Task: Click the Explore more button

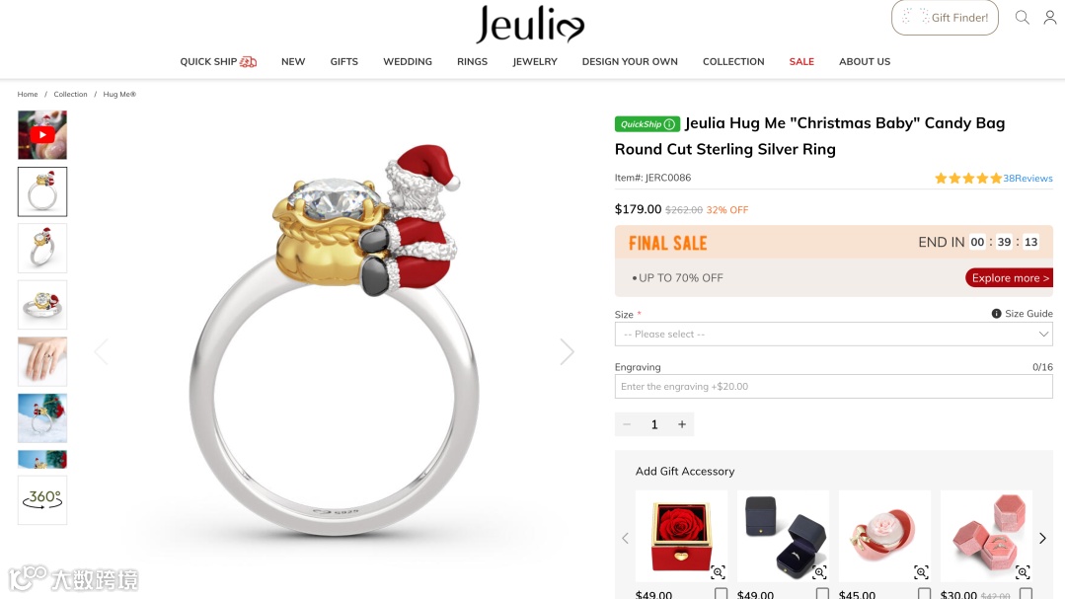Action: (1010, 277)
